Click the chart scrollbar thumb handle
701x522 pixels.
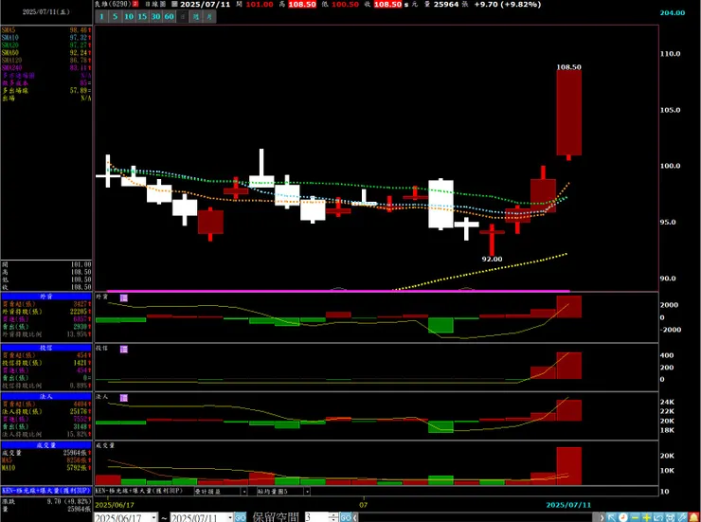coord(596,517)
